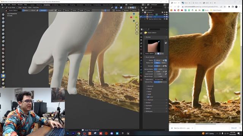Click Radius pressure sensitivity pen icon
243x136 pixels.
click(x=164, y=60)
